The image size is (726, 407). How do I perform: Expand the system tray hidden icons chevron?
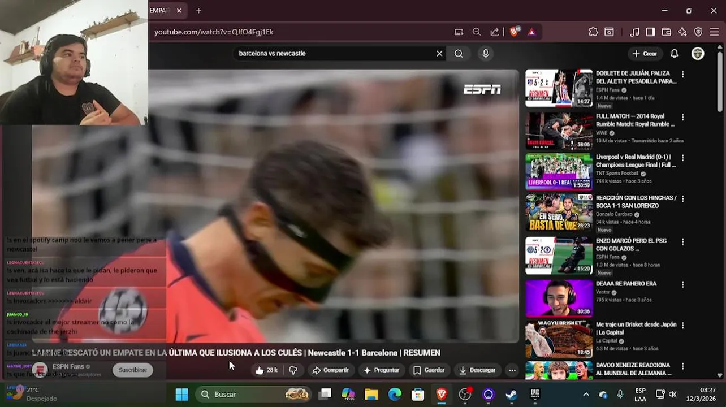tap(586, 394)
